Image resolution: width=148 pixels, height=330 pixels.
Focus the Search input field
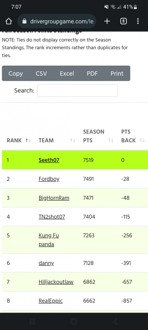coord(78,91)
